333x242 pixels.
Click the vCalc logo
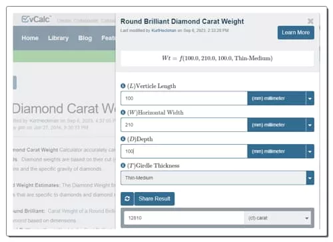[37, 19]
